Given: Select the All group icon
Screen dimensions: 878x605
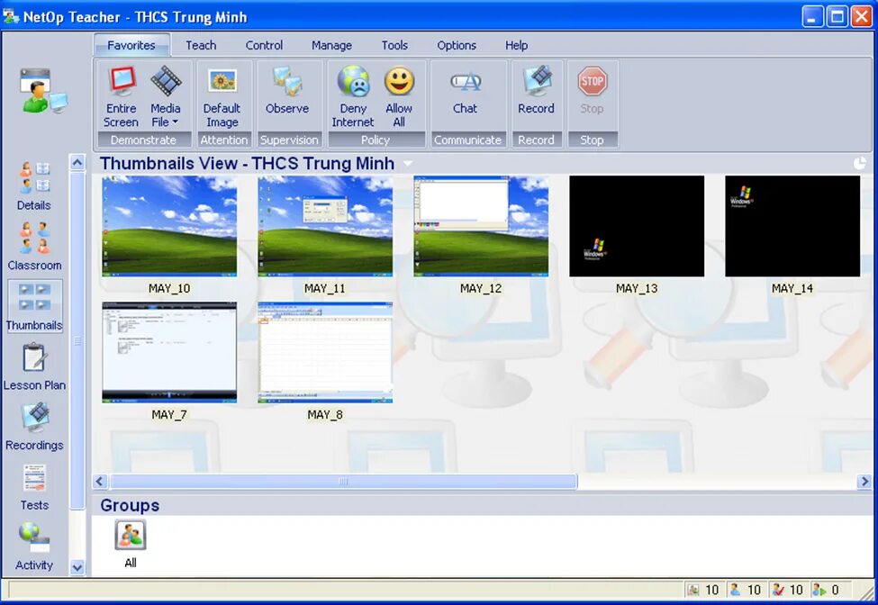Looking at the screenshot, I should [x=131, y=535].
